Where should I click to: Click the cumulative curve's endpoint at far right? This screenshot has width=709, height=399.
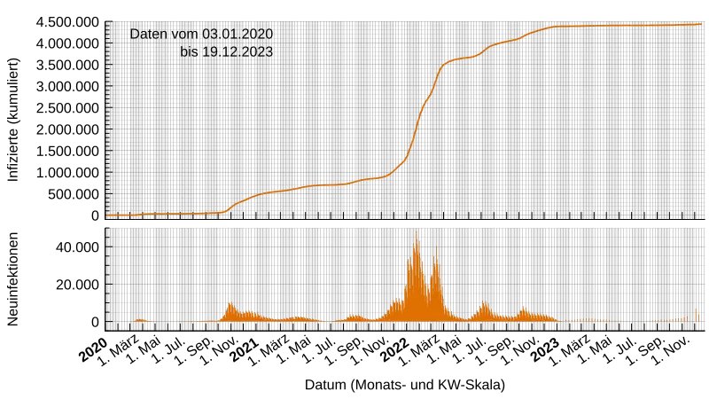point(700,24)
